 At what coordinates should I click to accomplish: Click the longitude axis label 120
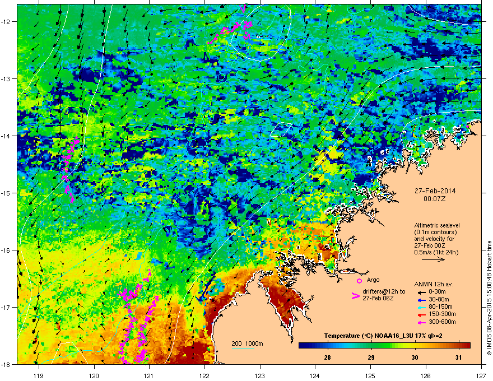tap(94, 375)
